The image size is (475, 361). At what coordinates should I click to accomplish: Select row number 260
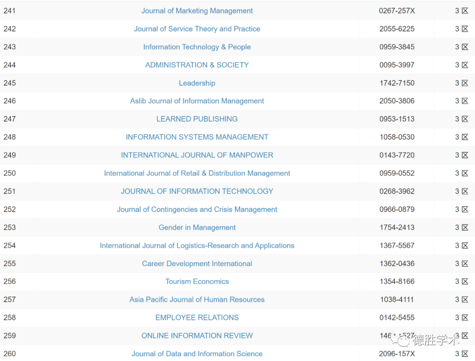(10, 354)
